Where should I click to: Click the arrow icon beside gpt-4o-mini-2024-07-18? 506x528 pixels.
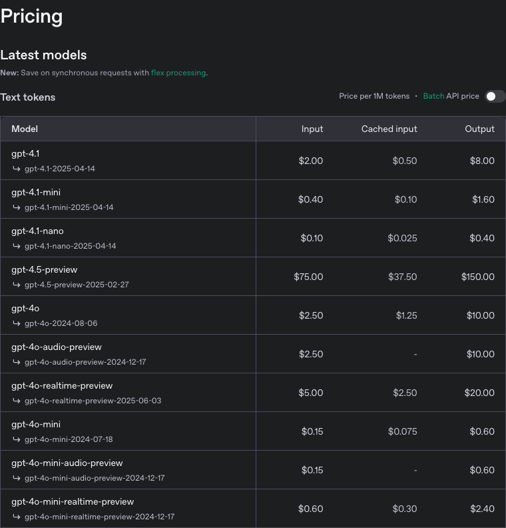(17, 439)
